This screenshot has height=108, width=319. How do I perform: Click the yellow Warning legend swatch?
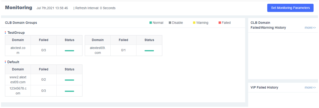tap(194, 23)
